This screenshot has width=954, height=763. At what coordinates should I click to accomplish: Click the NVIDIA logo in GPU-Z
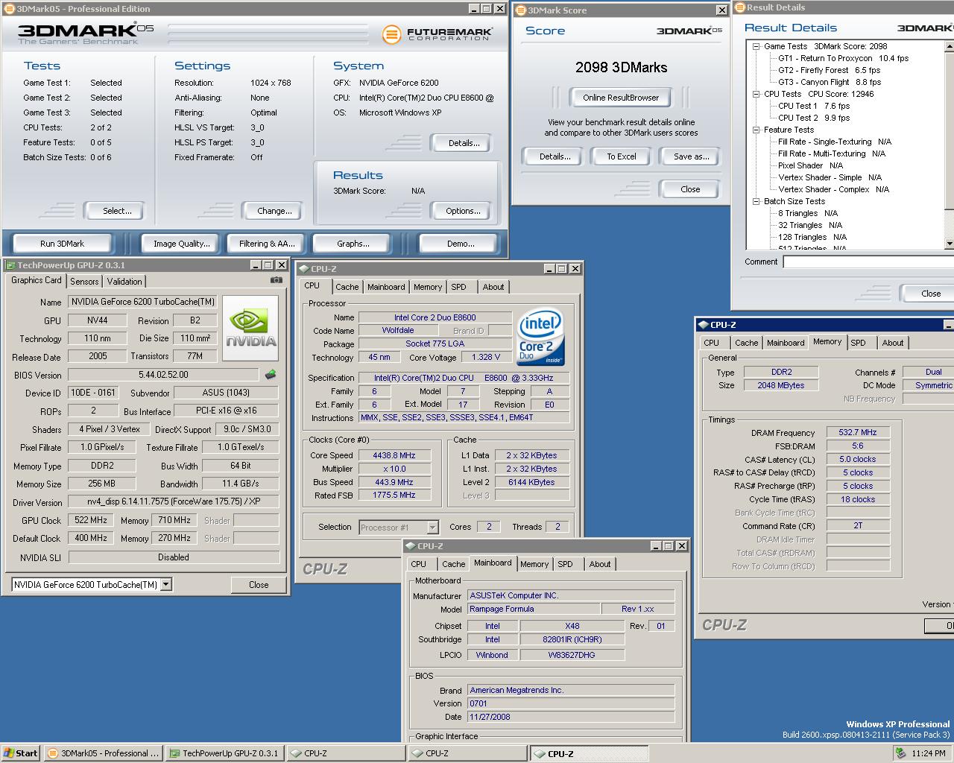(x=250, y=328)
